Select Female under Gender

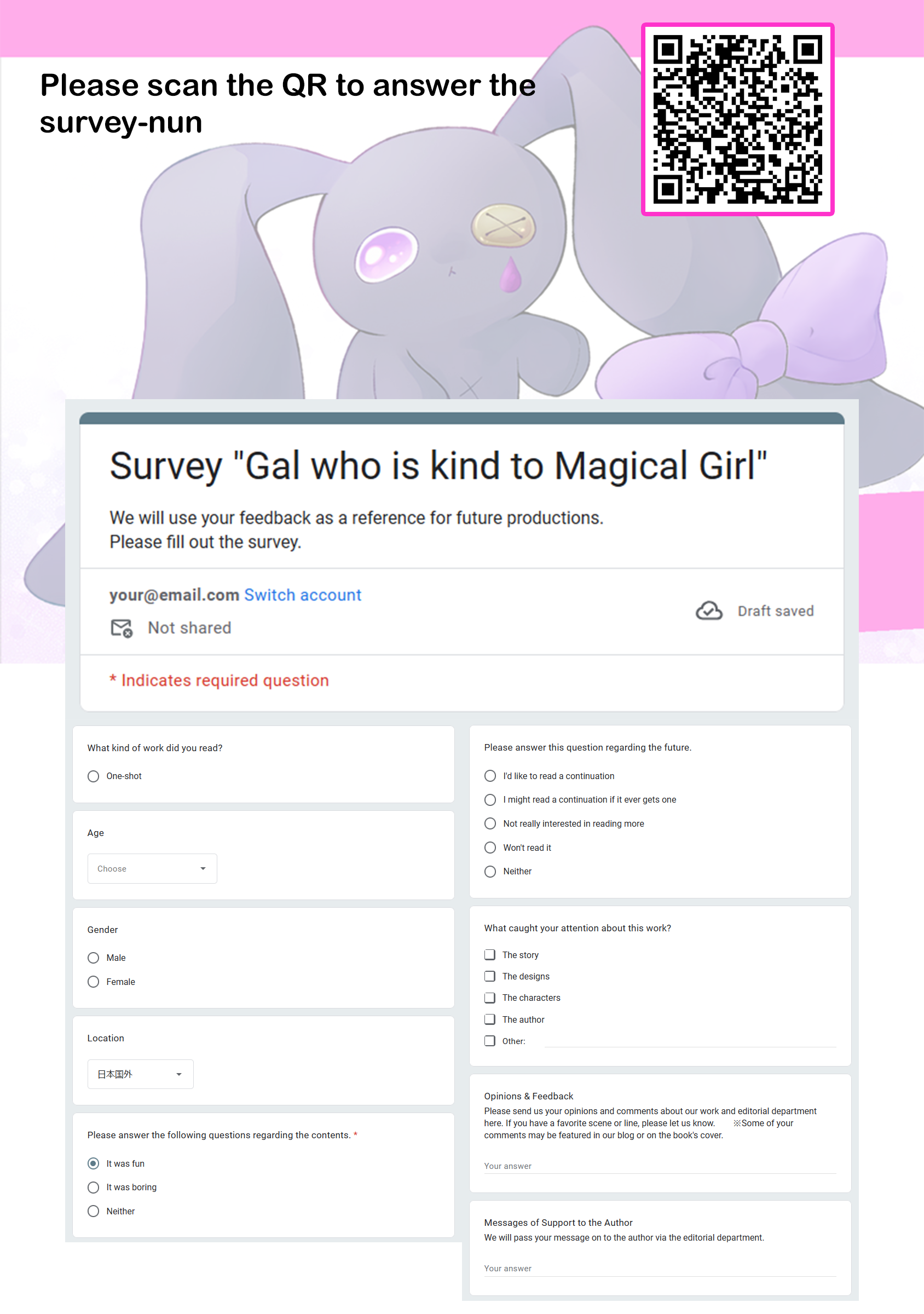click(93, 982)
